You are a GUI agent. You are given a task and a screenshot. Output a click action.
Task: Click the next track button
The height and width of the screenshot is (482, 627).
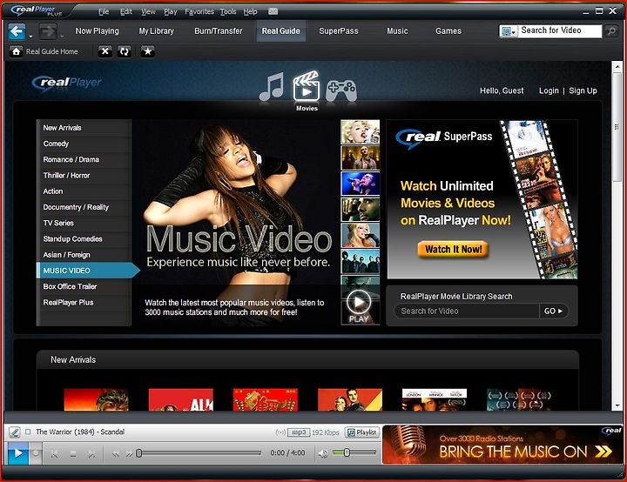91,453
